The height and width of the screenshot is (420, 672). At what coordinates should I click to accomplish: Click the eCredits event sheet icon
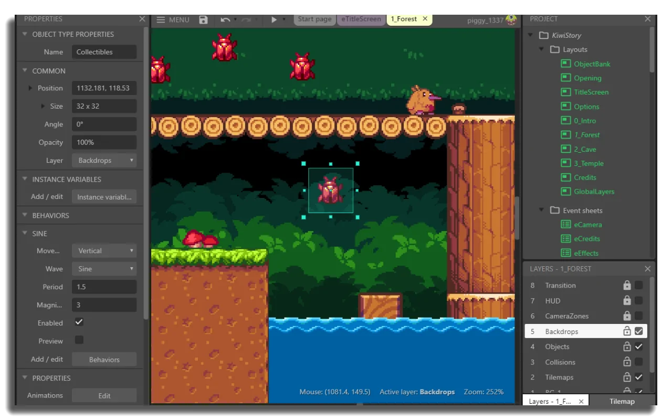[x=565, y=238]
